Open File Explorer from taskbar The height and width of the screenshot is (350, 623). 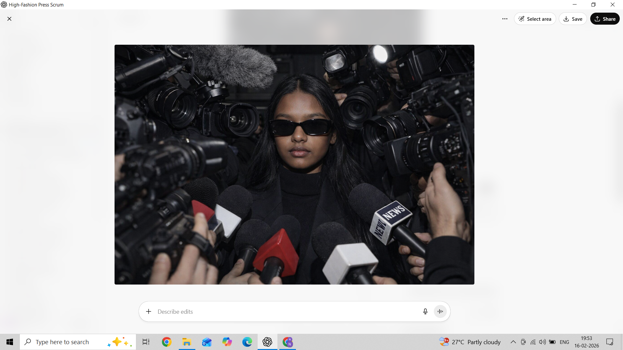pos(187,342)
